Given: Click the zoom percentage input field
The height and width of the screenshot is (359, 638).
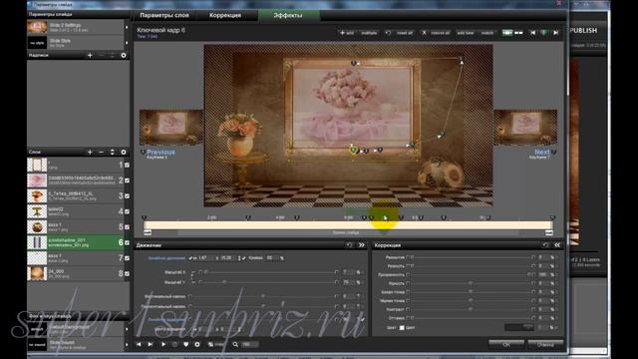Looking at the screenshot, I should tap(249, 344).
